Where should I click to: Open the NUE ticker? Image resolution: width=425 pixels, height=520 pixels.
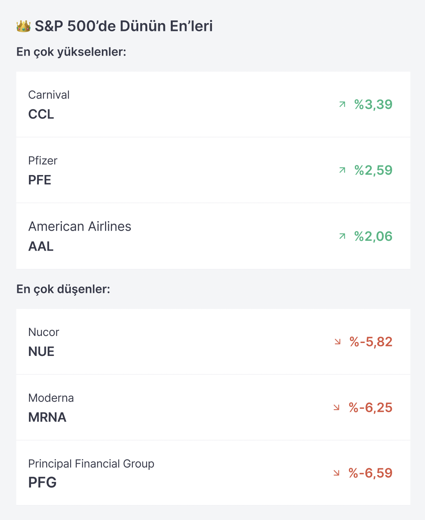click(41, 352)
